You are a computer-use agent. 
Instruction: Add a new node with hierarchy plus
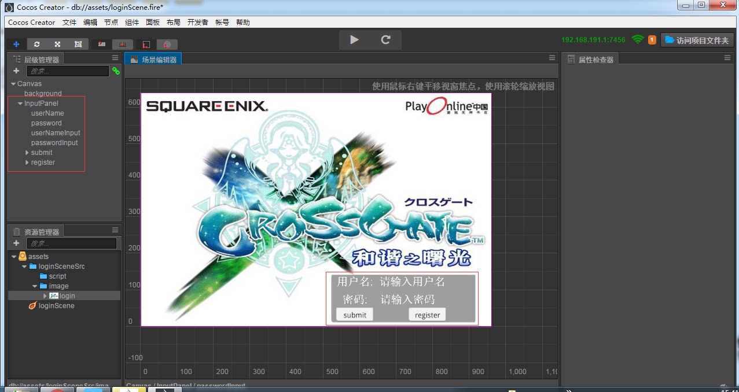point(16,71)
